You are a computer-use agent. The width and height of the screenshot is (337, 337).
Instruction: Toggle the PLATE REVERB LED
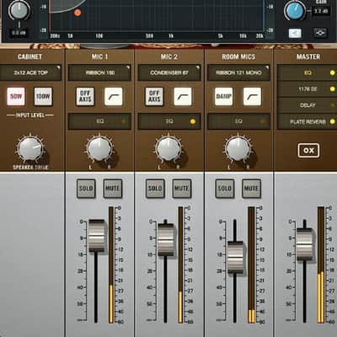click(x=332, y=121)
